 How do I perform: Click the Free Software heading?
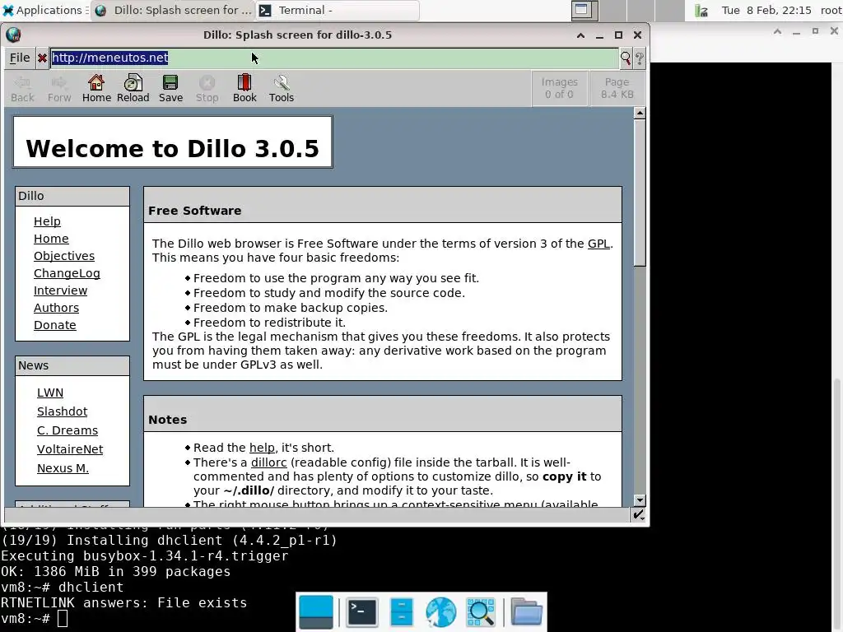pyautogui.click(x=194, y=211)
